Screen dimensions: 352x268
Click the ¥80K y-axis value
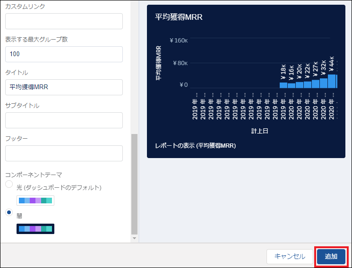(x=180, y=63)
